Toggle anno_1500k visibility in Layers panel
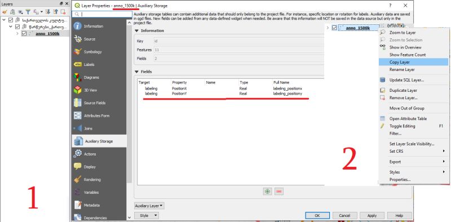451x222 pixels. pyautogui.click(x=24, y=33)
